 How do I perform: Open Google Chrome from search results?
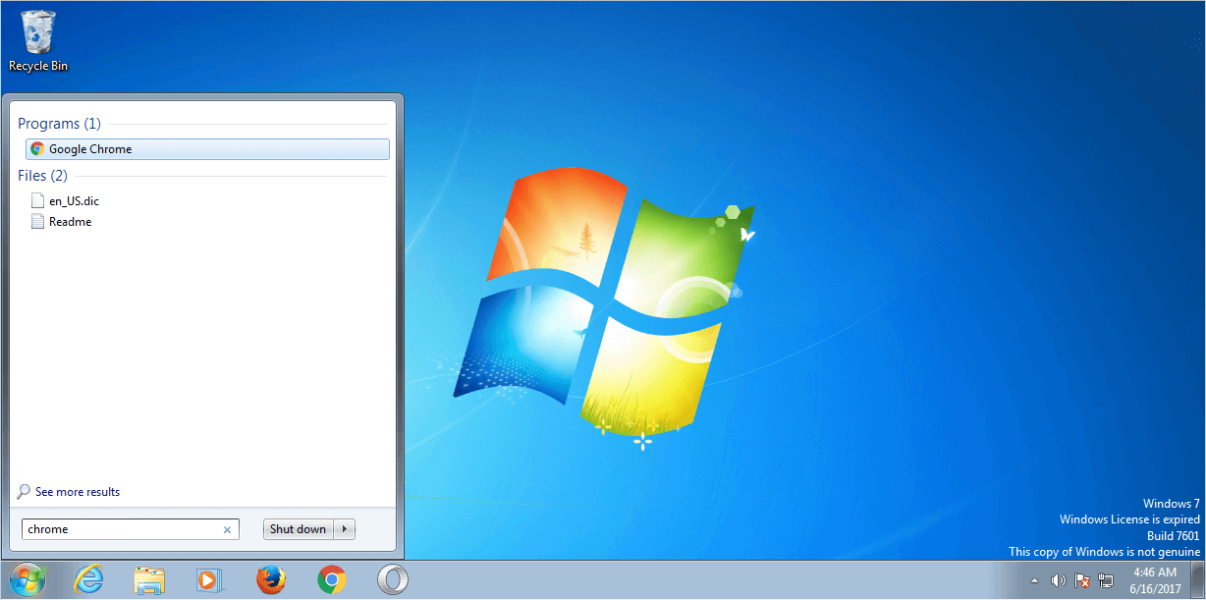[x=89, y=149]
